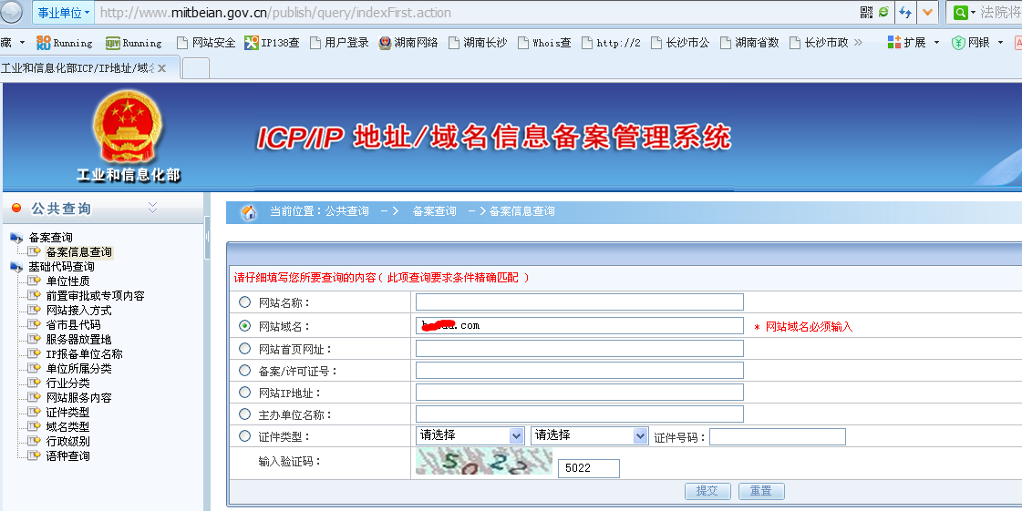
Task: Click the QR code icon in address bar
Action: coord(865,13)
